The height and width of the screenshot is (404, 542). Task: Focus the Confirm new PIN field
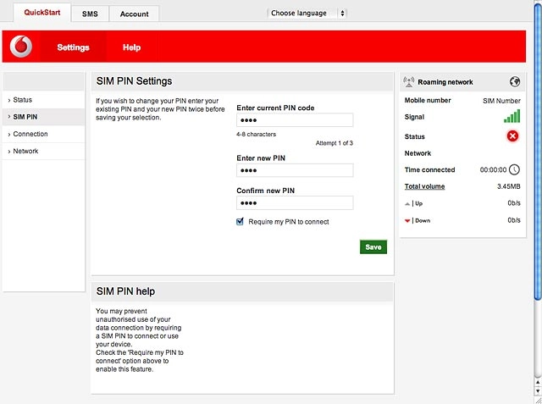[295, 203]
